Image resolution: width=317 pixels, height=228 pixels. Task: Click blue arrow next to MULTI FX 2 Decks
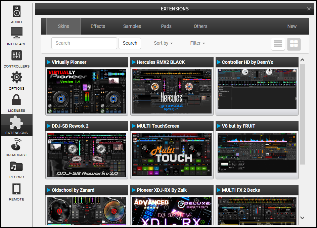click(x=219, y=190)
